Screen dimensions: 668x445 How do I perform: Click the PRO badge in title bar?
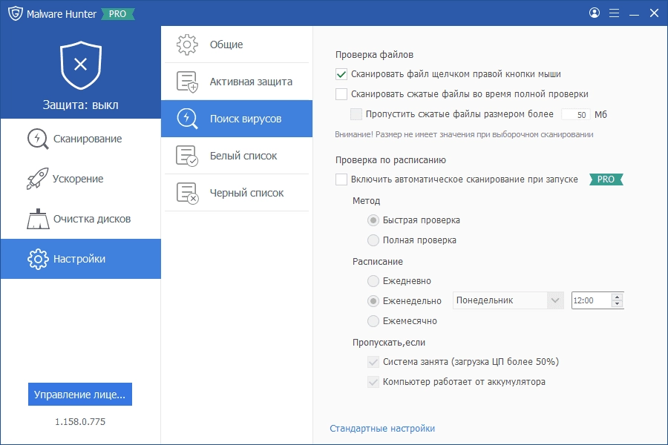pyautogui.click(x=117, y=13)
